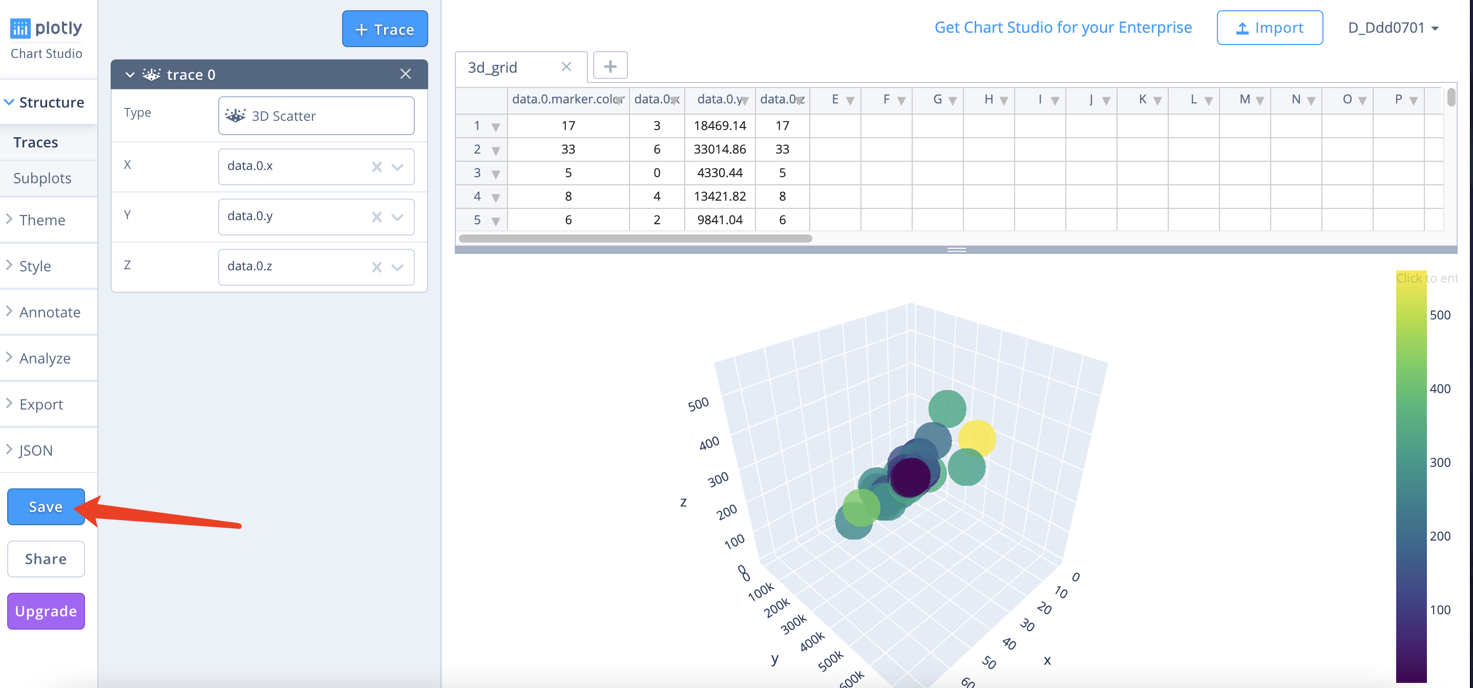1473x688 pixels.
Task: Clear the Z data.0.z selection
Action: (376, 267)
